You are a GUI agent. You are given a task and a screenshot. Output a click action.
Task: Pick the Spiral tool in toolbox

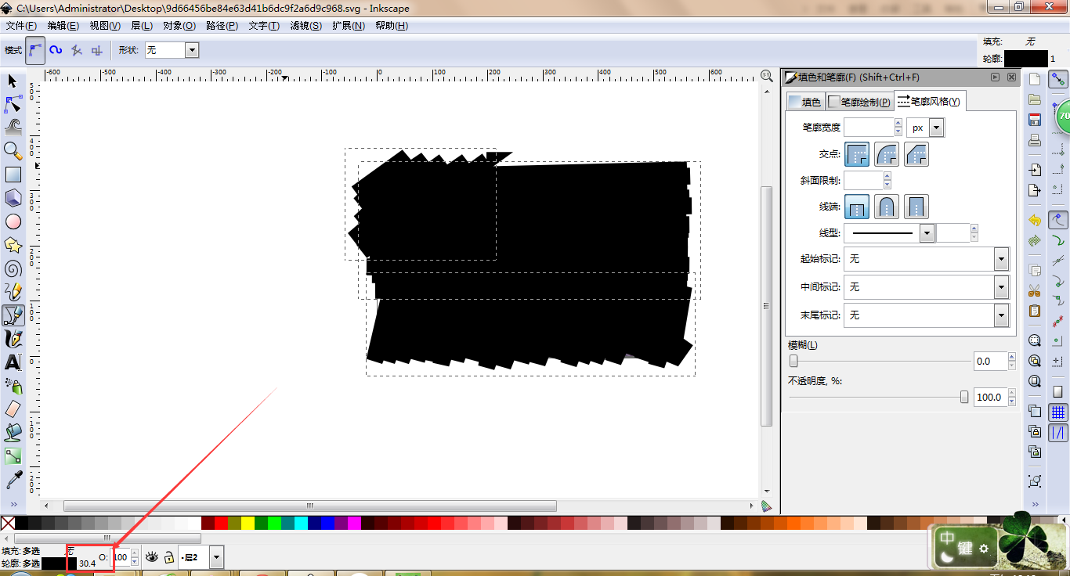point(13,268)
